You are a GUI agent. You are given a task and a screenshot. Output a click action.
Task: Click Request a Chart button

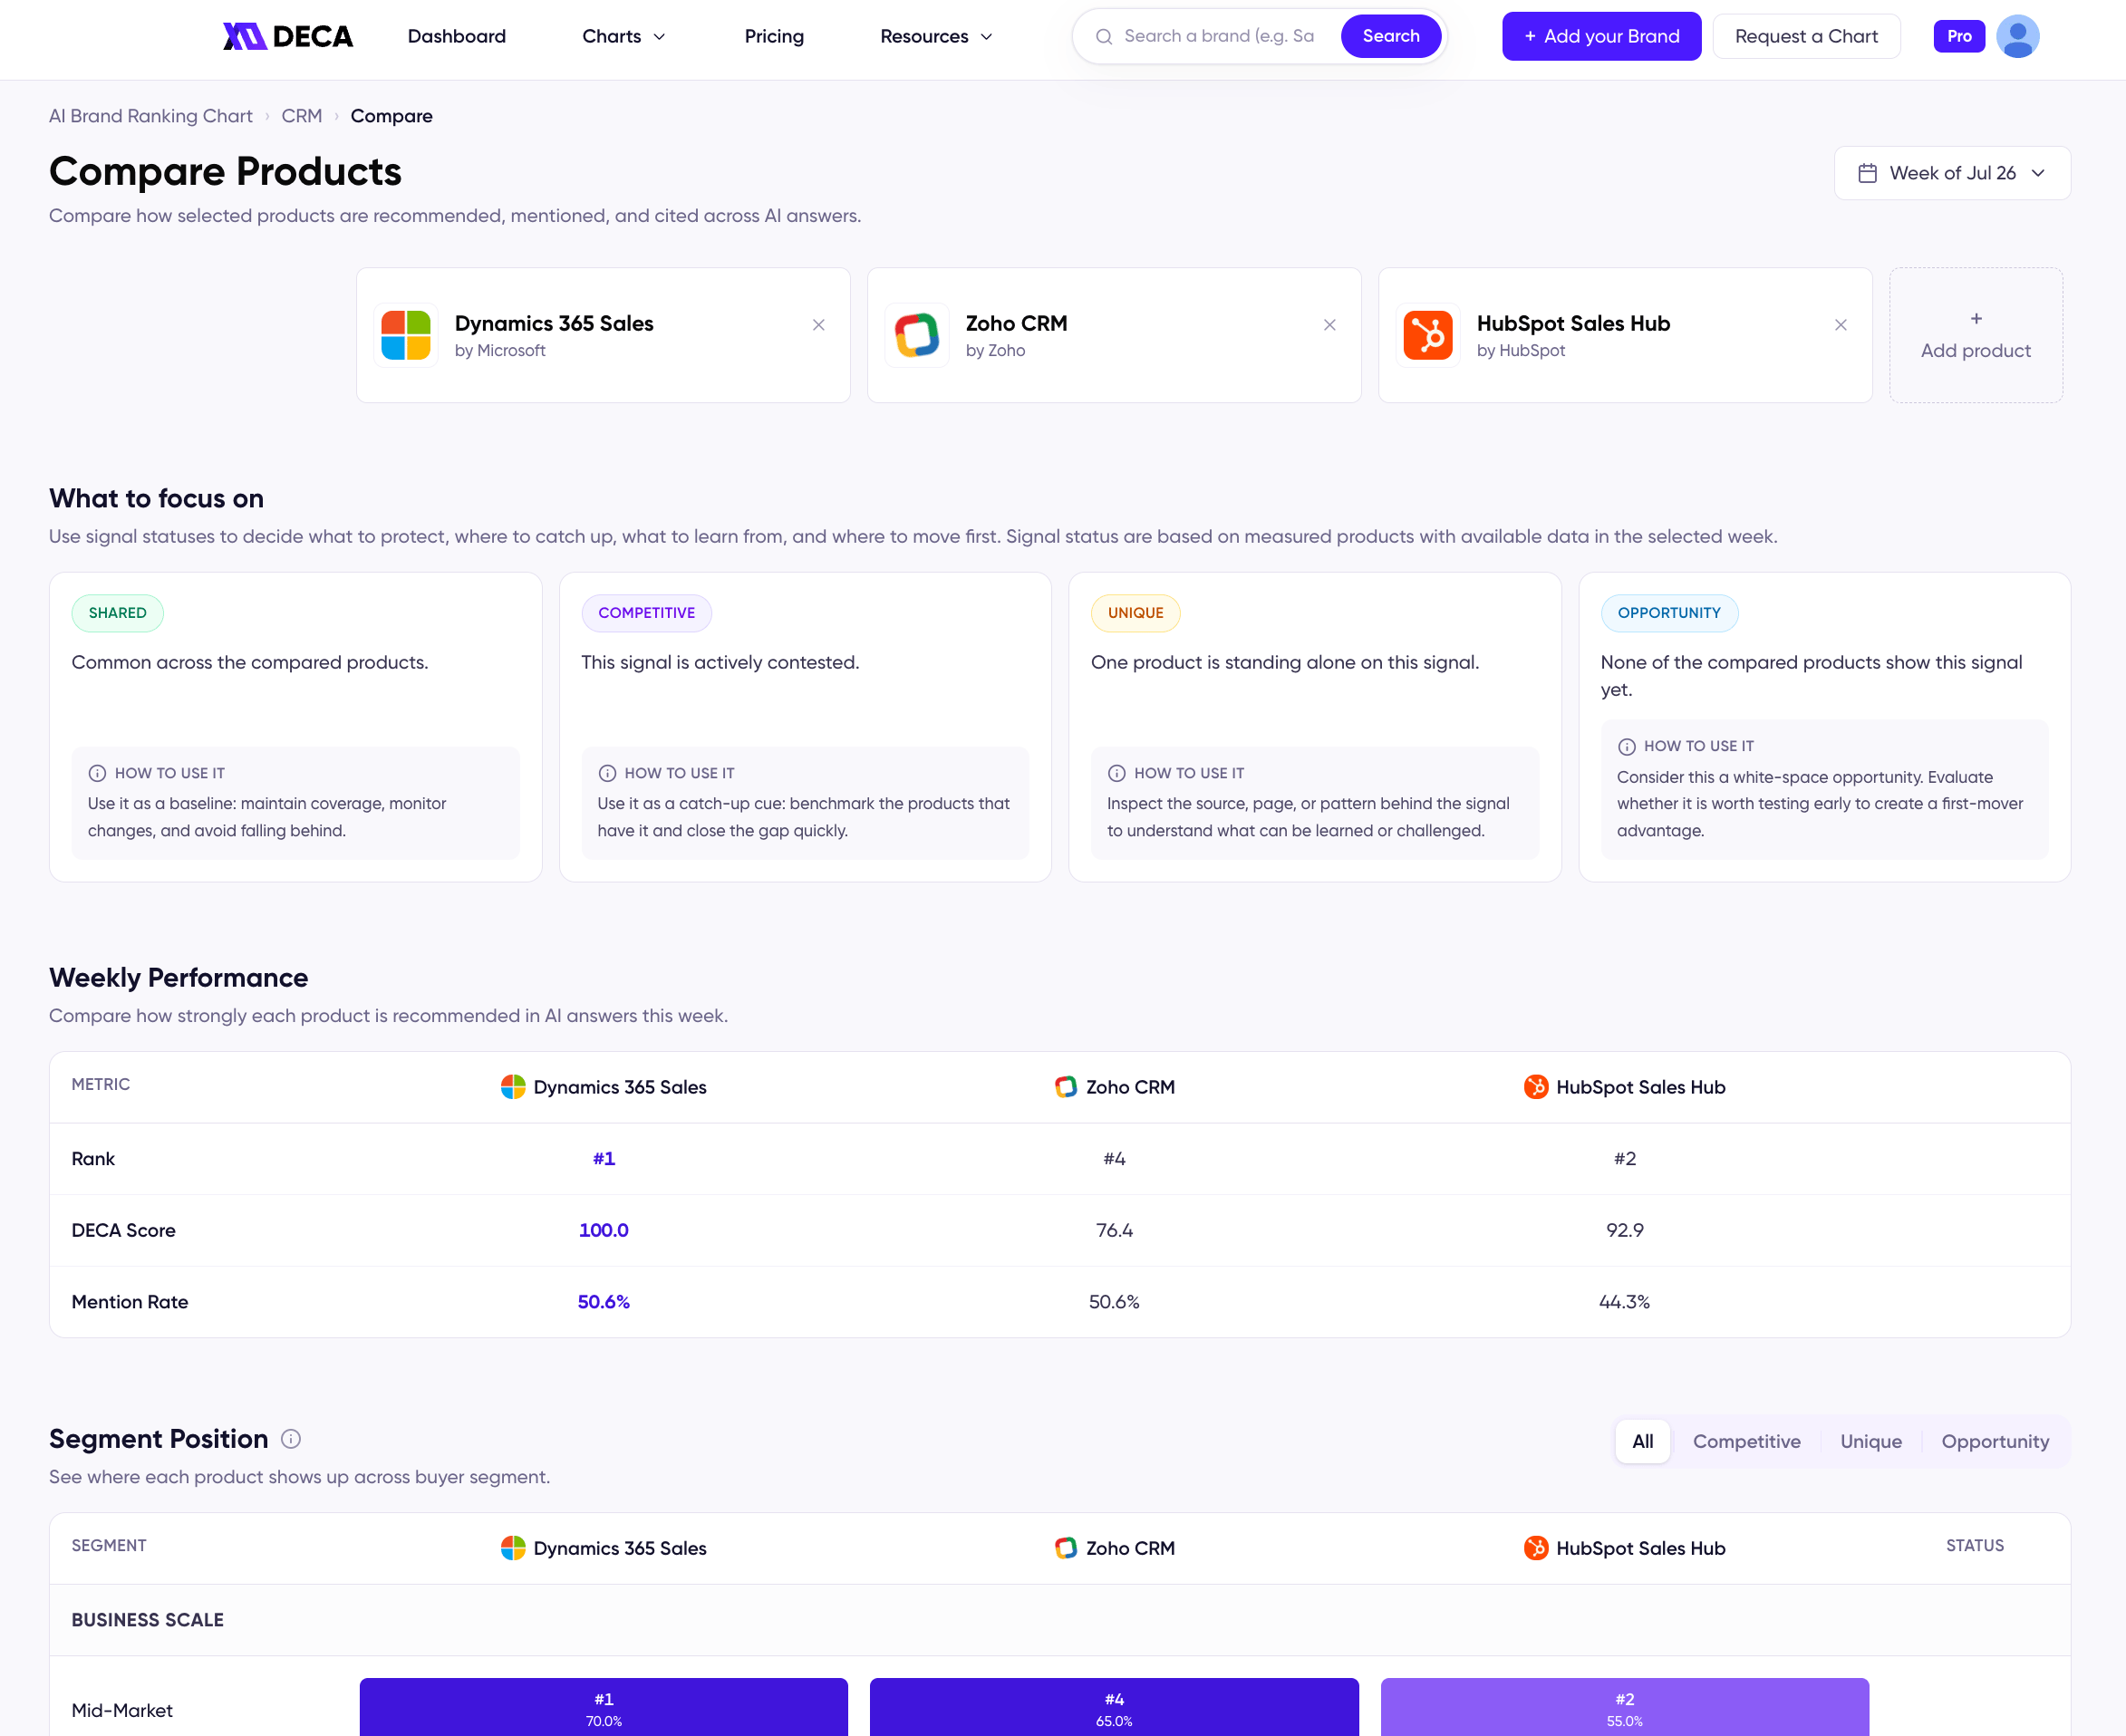coord(1806,37)
